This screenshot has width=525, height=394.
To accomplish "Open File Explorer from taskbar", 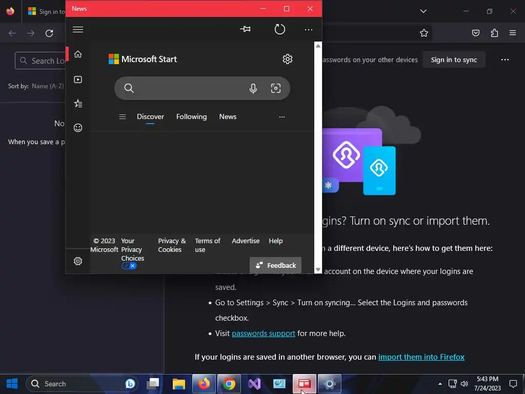I will [179, 384].
